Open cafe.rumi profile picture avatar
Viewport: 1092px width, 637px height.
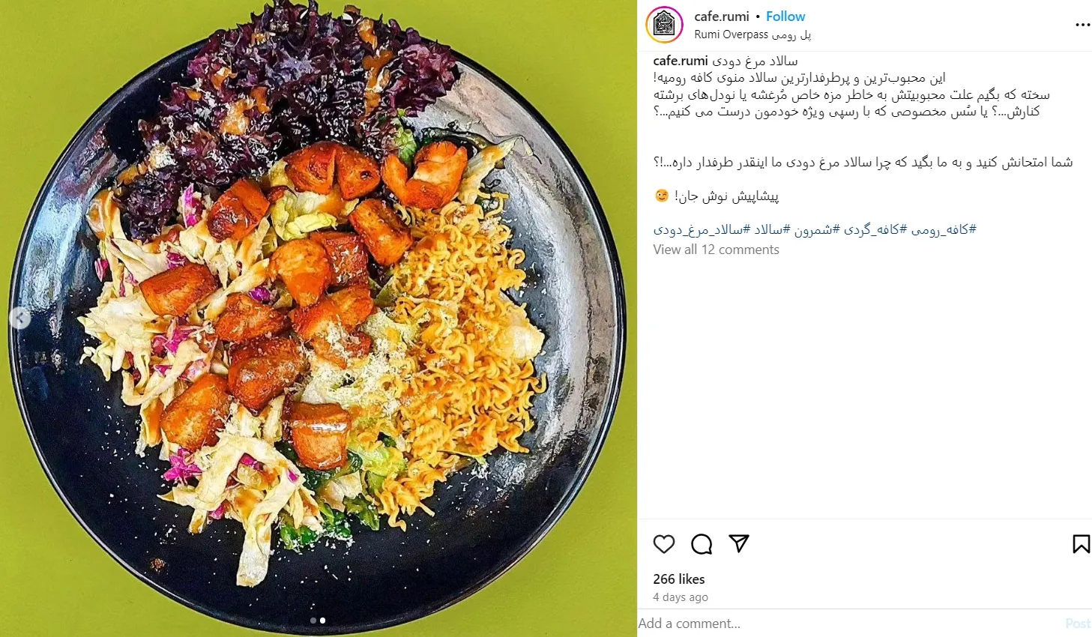(664, 25)
